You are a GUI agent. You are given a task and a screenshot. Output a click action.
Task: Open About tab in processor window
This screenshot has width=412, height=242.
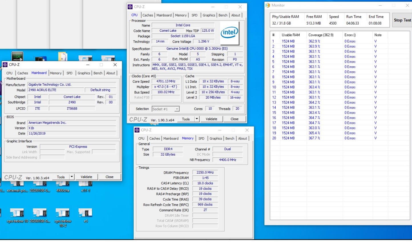click(236, 15)
